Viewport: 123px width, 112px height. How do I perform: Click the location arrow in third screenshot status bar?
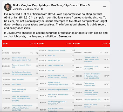click(79, 44)
